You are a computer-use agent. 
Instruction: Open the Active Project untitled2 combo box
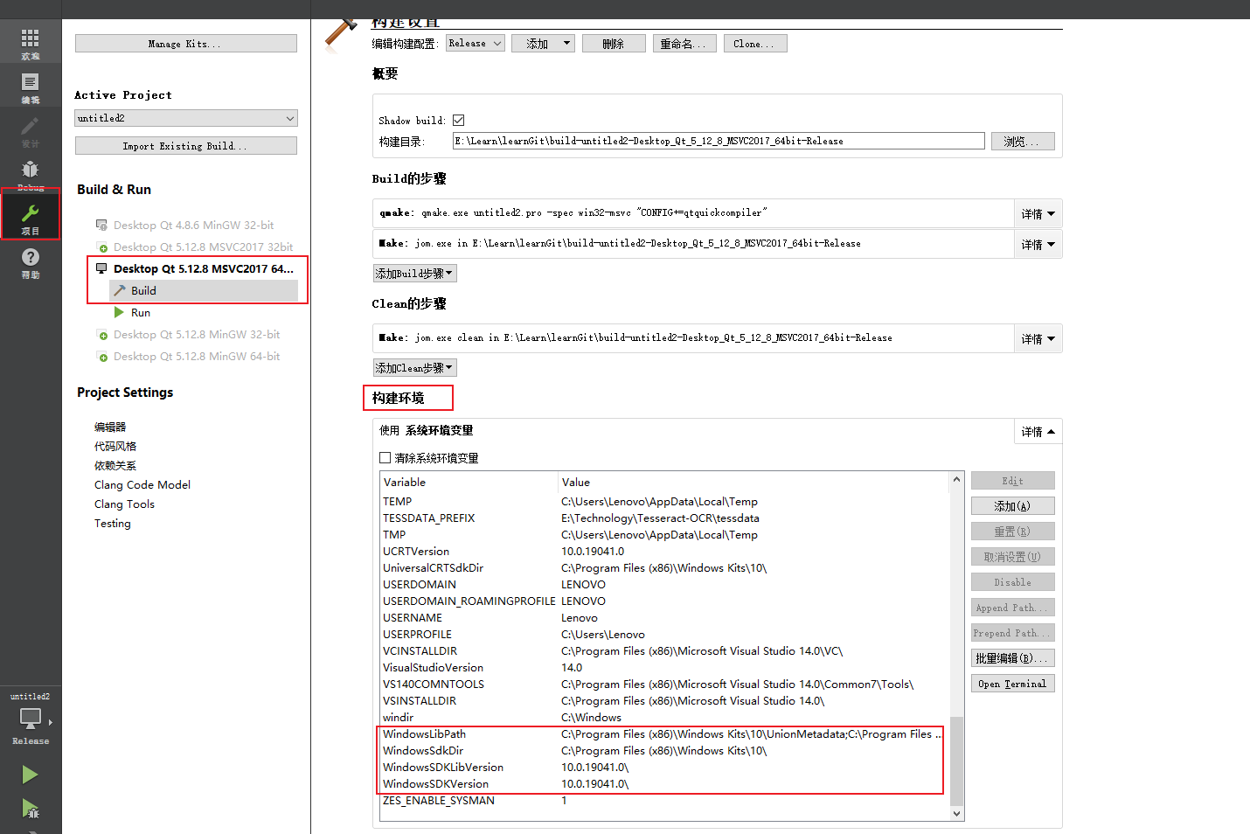[x=186, y=118]
